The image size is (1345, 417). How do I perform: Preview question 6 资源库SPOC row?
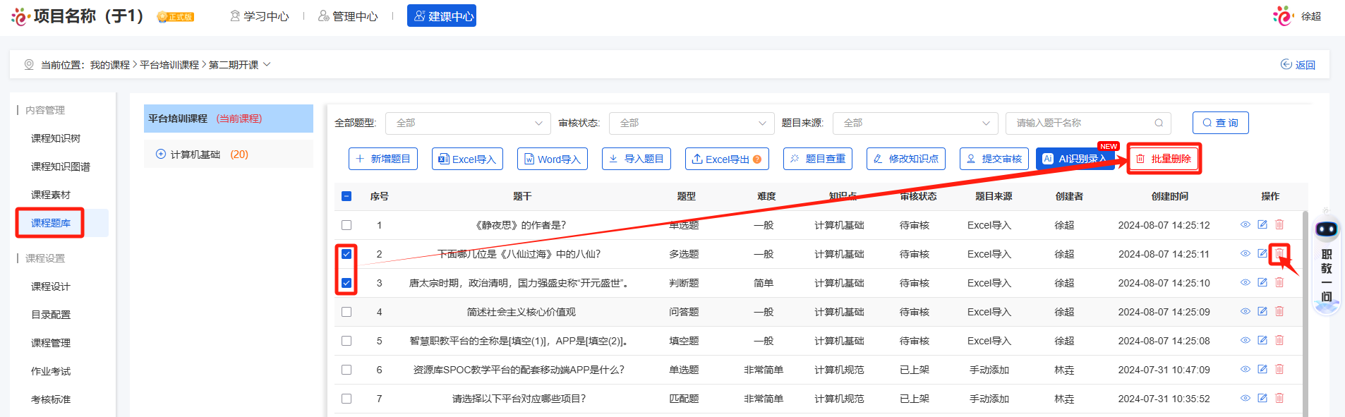[x=1246, y=369]
